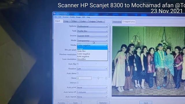Switch to the Crop tab
The image size is (185, 104).
(x=67, y=21)
